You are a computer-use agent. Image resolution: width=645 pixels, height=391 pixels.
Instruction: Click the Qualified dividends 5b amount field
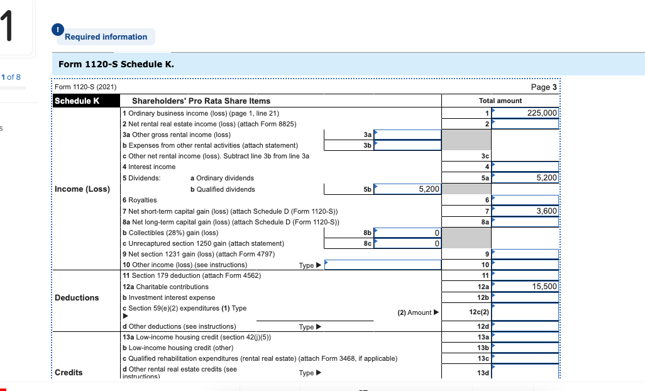point(409,189)
